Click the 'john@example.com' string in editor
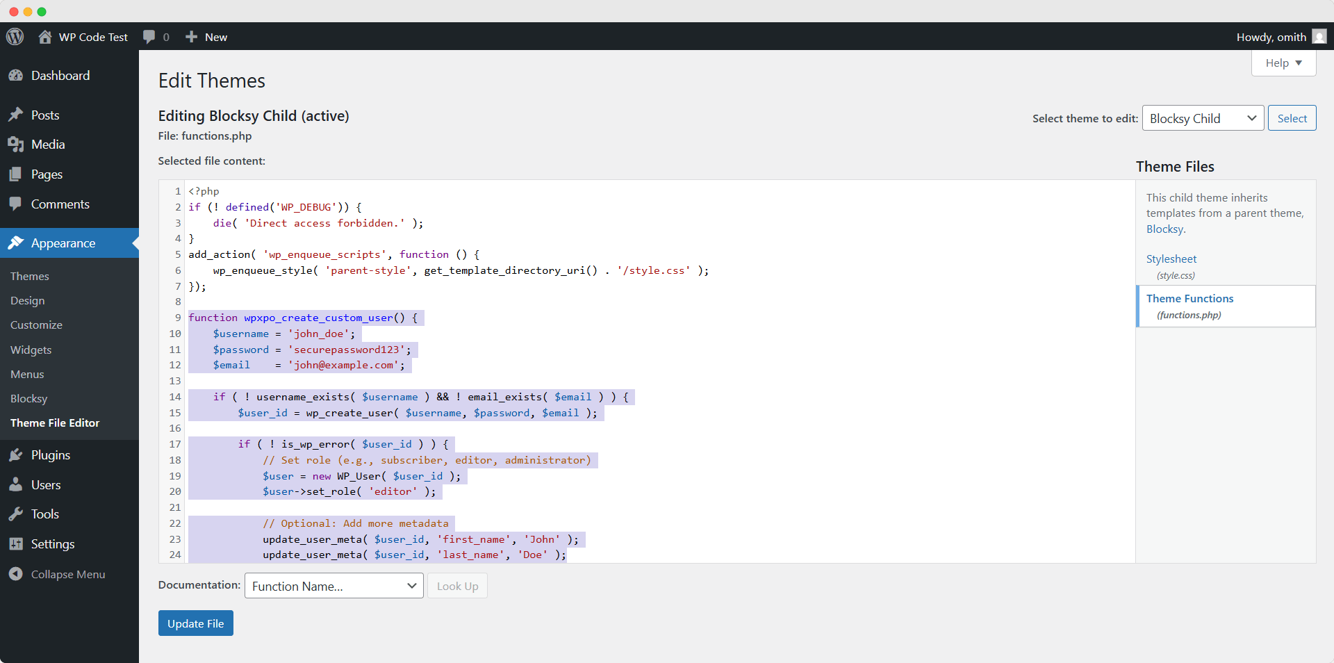This screenshot has height=663, width=1334. [x=343, y=365]
